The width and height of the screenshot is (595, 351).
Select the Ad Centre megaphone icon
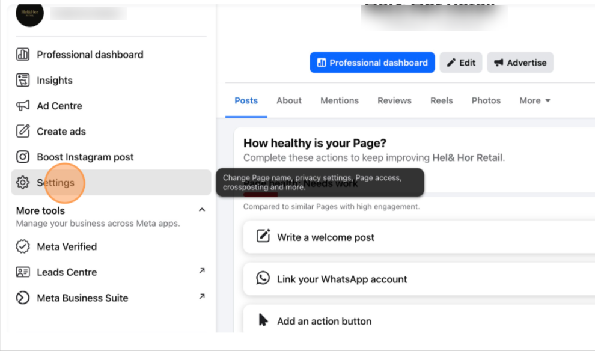[x=22, y=106]
